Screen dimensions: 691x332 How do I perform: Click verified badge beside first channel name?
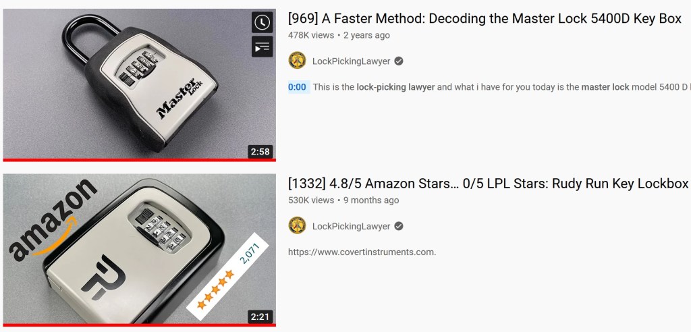[399, 61]
